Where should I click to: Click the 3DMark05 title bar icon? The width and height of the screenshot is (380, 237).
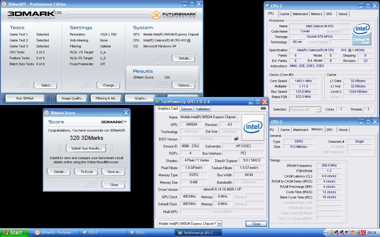tap(4, 4)
